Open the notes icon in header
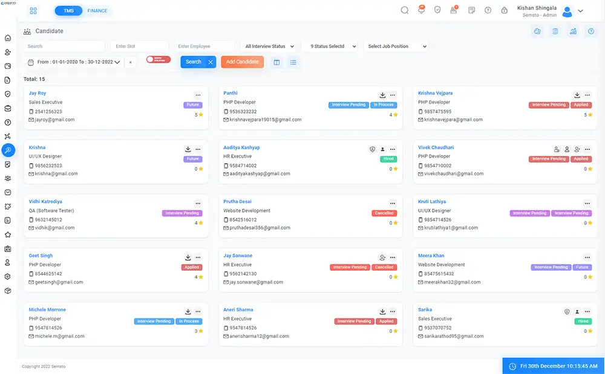Image resolution: width=605 pixels, height=374 pixels. tap(471, 10)
